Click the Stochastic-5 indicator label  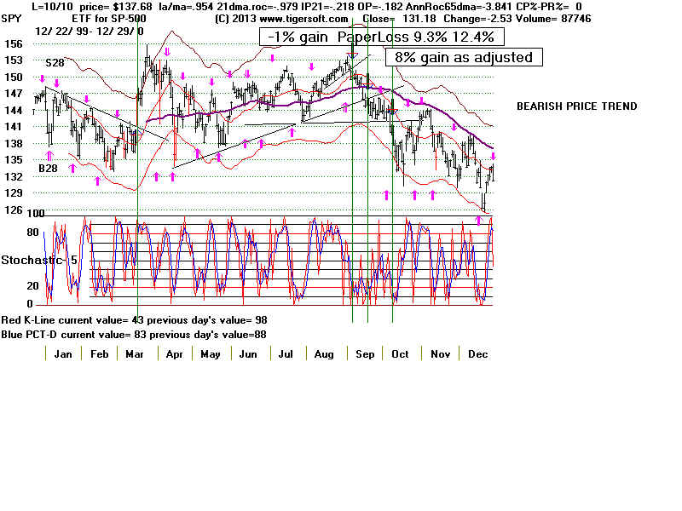[x=34, y=259]
